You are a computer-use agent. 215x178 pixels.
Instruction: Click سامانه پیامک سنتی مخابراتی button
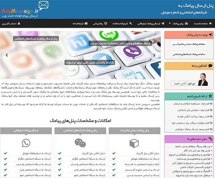coord(189,44)
